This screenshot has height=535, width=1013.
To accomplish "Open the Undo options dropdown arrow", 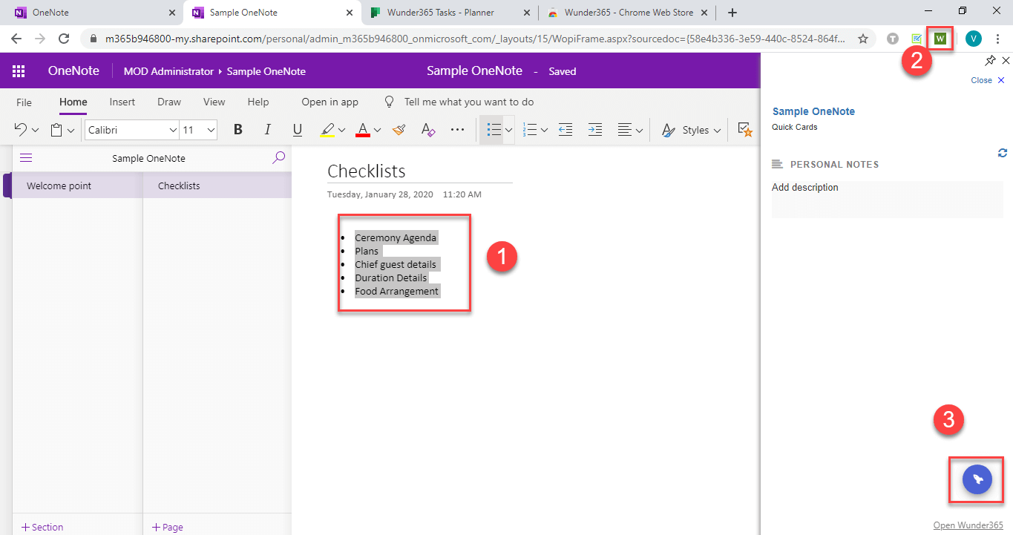I will pos(35,131).
